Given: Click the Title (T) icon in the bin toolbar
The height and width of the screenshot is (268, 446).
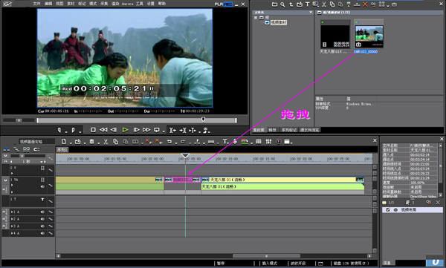Looking at the screenshot, I should 308,4.
